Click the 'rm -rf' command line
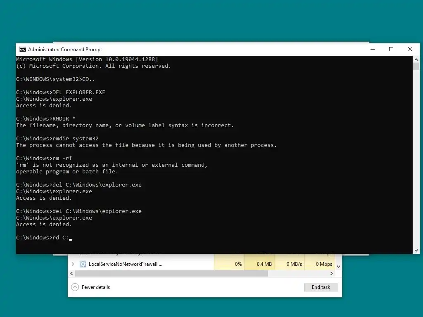Screen dimensions: 423x317 (x=44, y=158)
